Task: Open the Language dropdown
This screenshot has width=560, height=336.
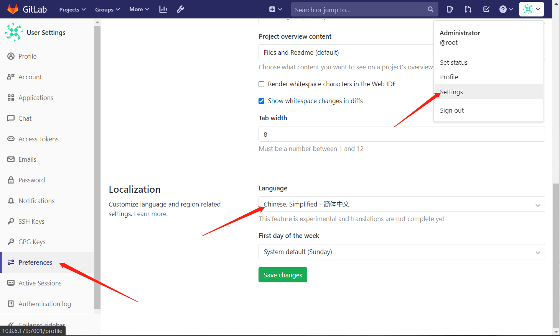Action: click(x=402, y=204)
